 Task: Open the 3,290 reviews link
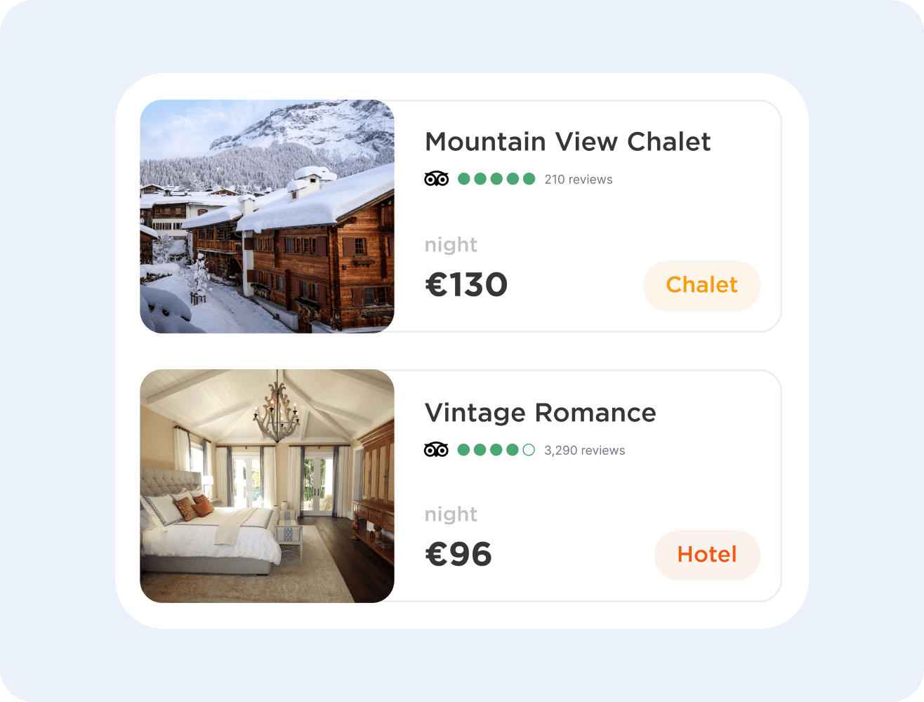pos(584,450)
